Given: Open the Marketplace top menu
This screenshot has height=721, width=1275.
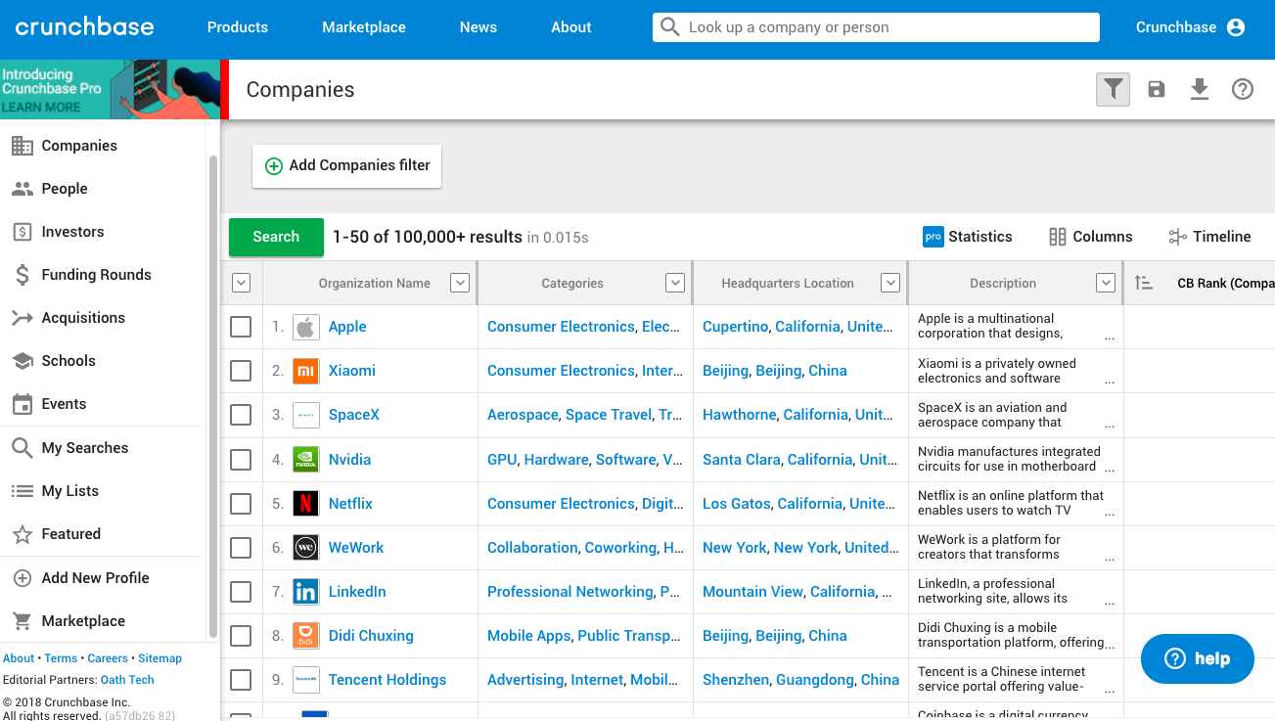Looking at the screenshot, I should pyautogui.click(x=364, y=27).
